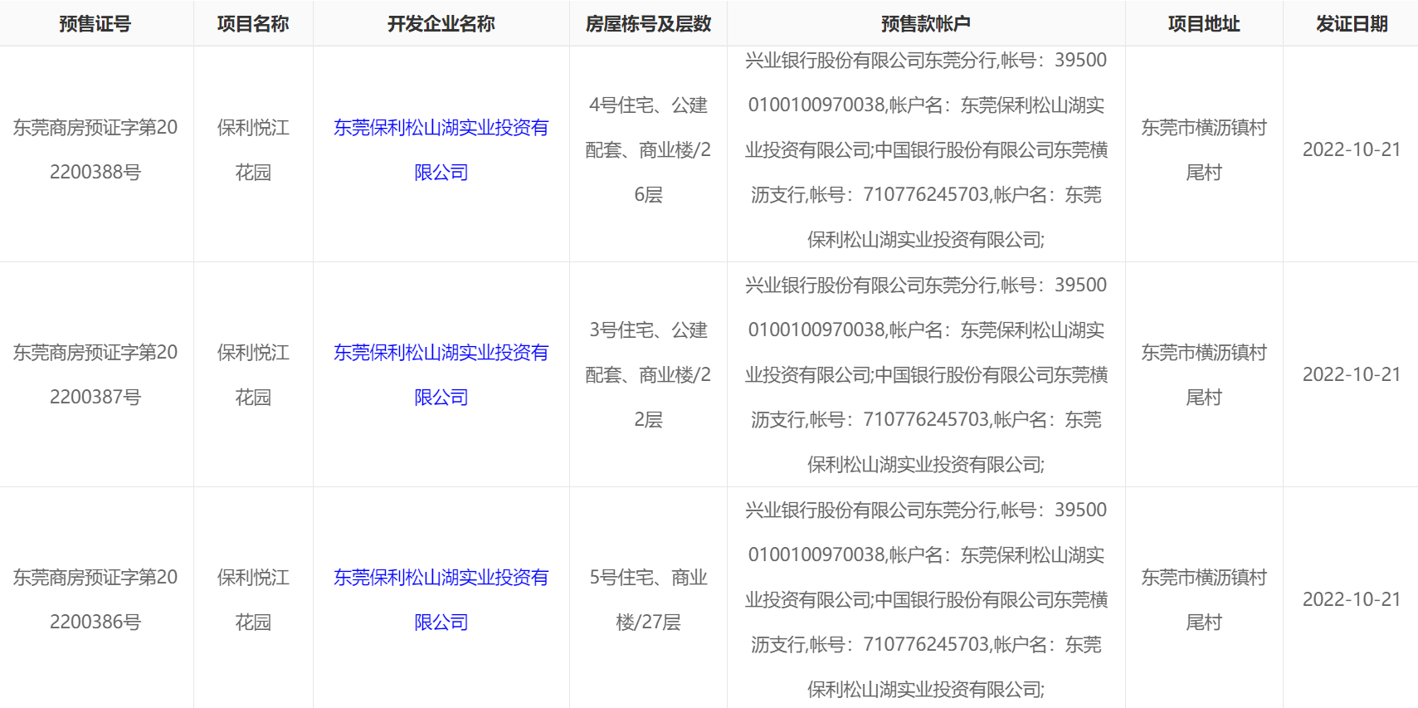Select permit number 东莞商房预证字第202200387号

95,375
